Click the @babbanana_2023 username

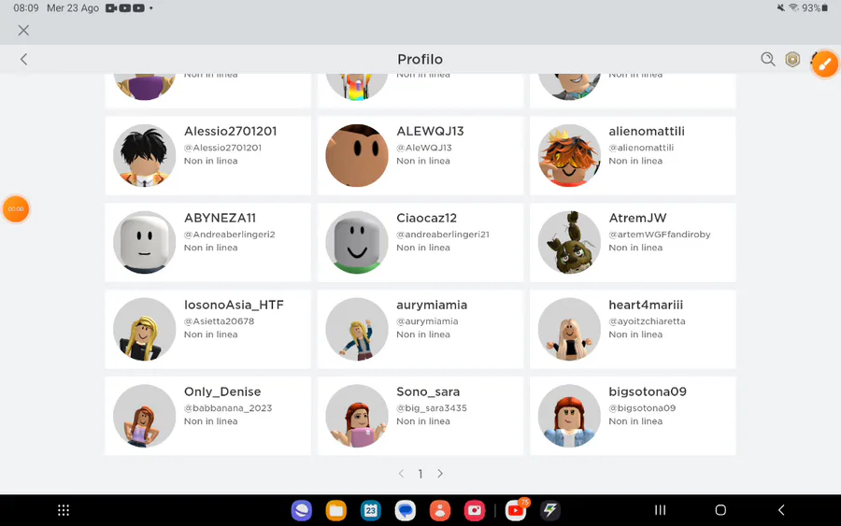[228, 408]
